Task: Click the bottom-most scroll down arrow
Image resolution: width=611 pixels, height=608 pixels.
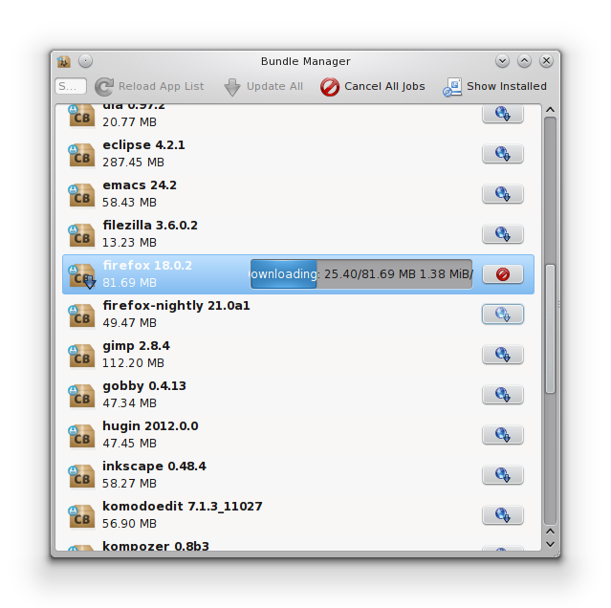Action: point(550,544)
